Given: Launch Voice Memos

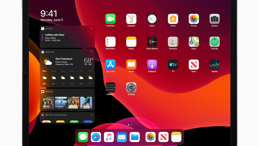Looking at the screenshot, I should (x=152, y=42).
